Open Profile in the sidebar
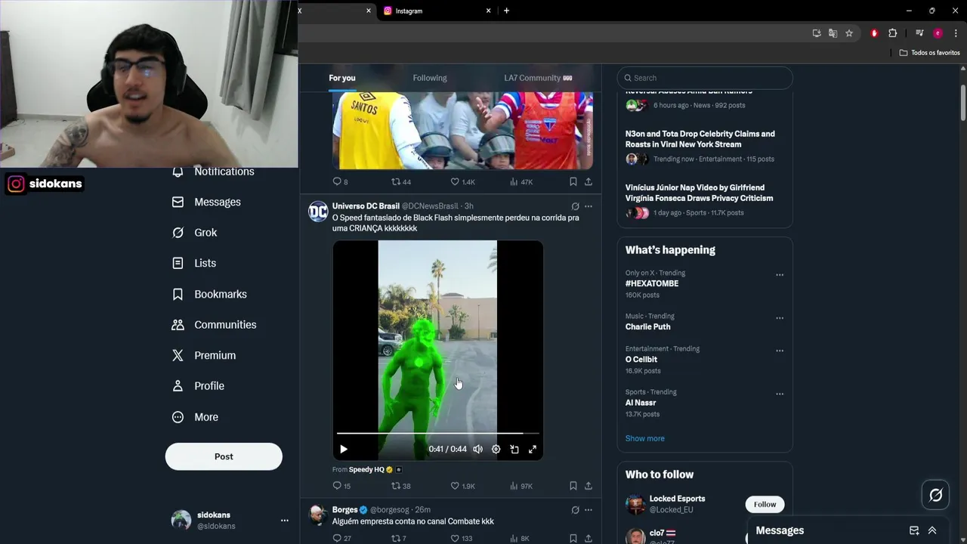The width and height of the screenshot is (967, 544). [199, 386]
